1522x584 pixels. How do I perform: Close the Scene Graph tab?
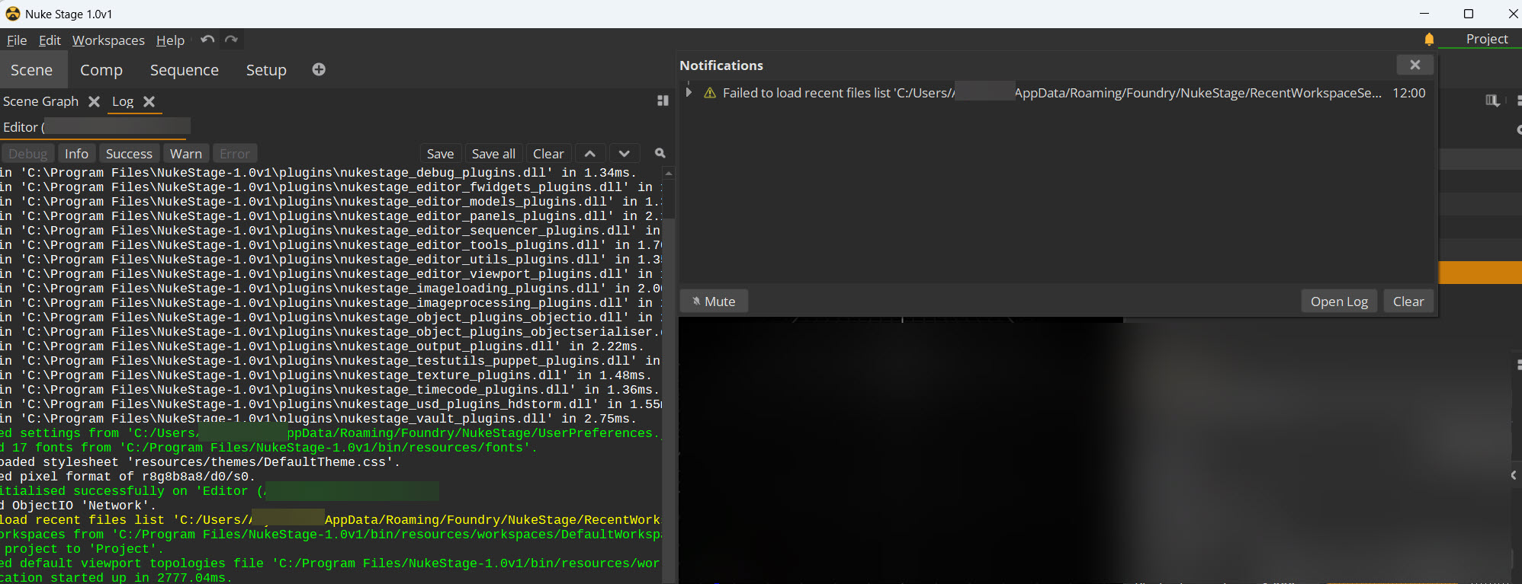point(94,101)
